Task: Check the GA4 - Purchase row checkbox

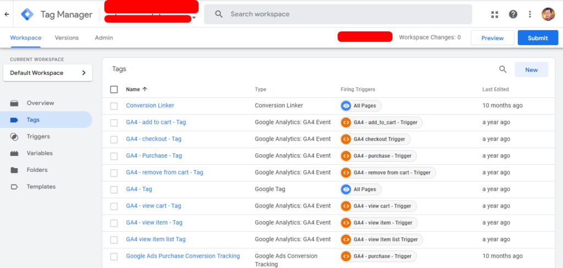Action: (114, 156)
